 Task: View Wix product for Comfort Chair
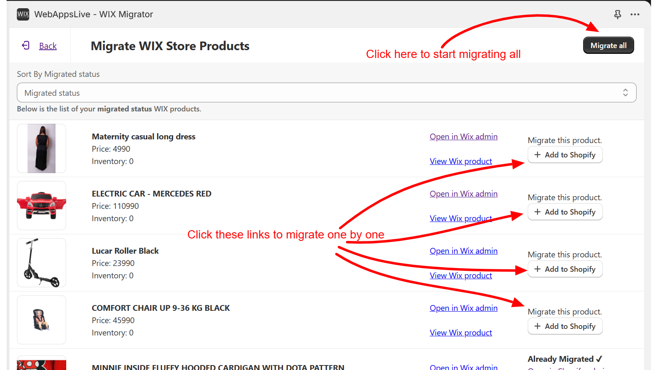point(461,333)
